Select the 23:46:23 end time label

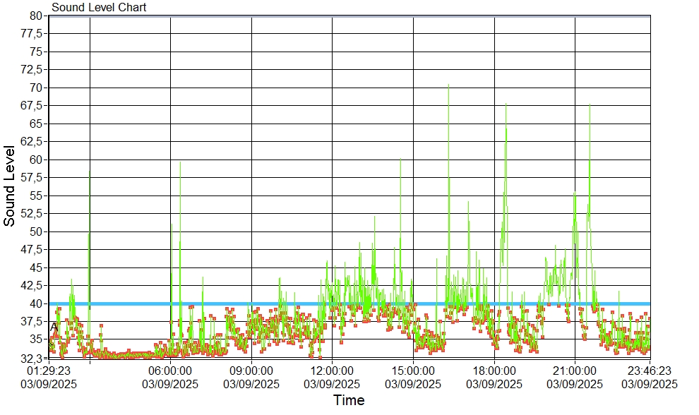(649, 371)
